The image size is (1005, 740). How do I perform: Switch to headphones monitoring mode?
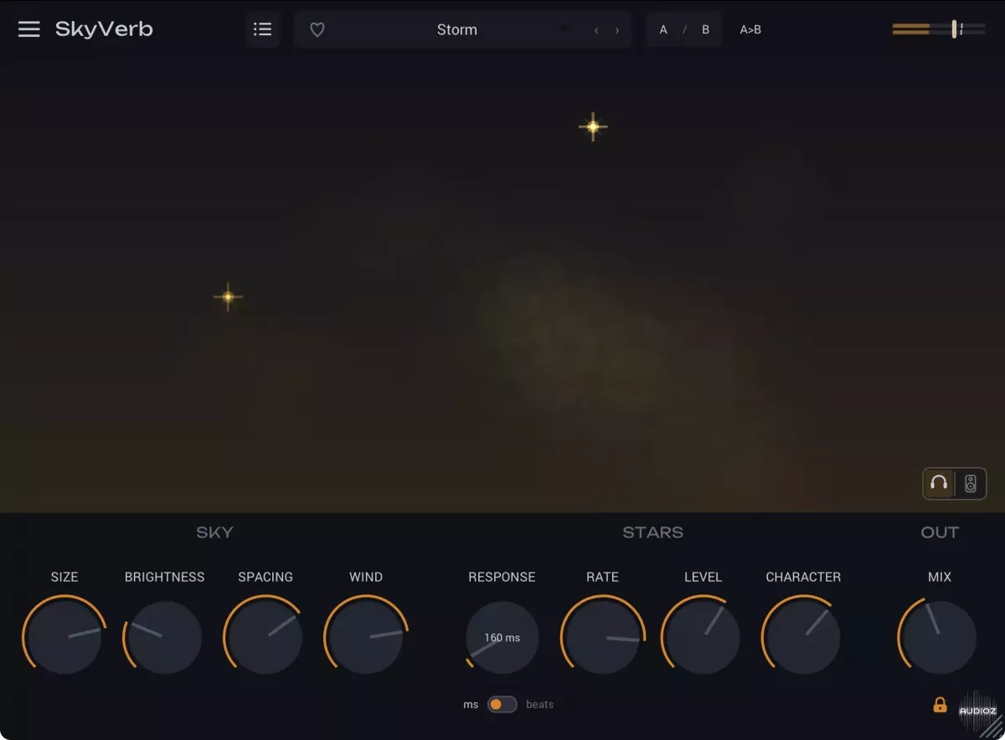point(939,483)
